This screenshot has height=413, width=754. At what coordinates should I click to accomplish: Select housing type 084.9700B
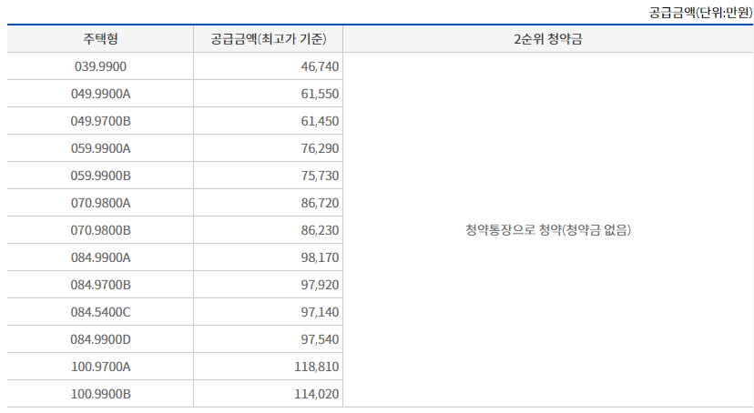click(100, 286)
